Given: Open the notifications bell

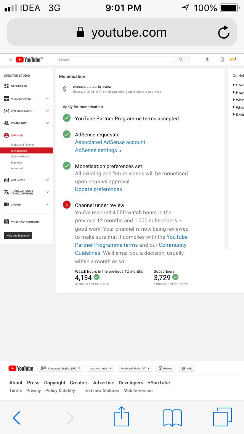Looking at the screenshot, I should (222, 60).
